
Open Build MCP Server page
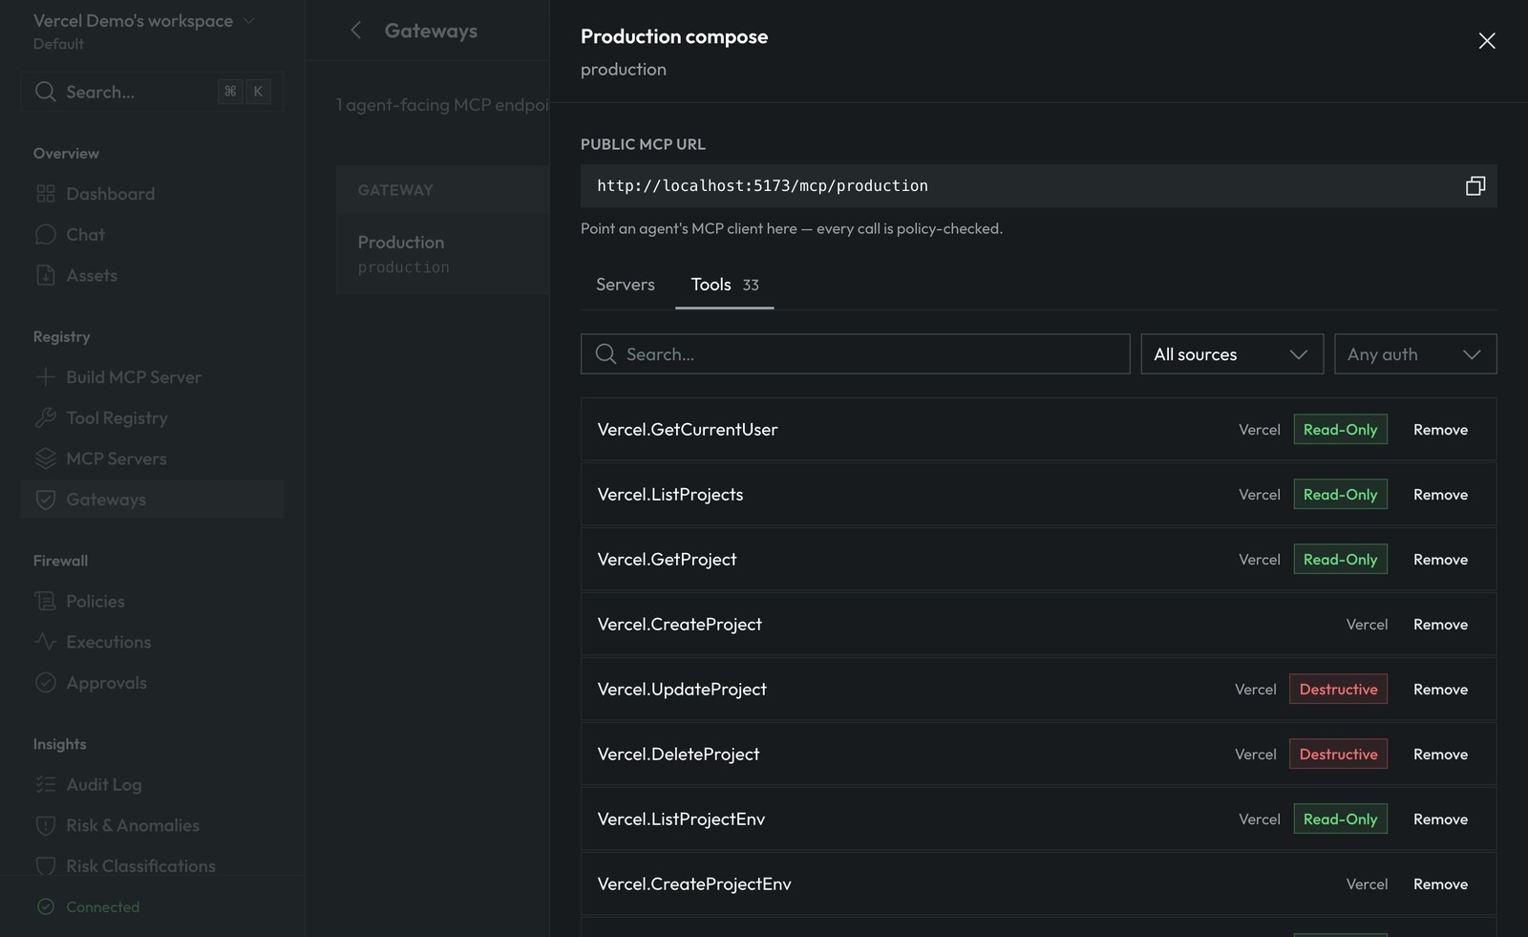point(152,377)
